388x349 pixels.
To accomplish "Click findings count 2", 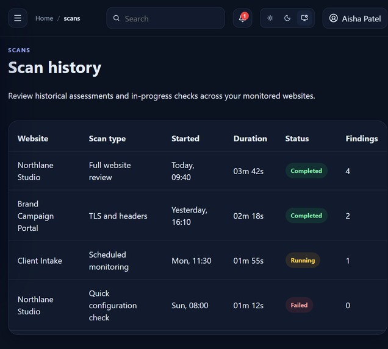I will [x=348, y=216].
